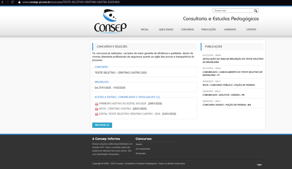The height and width of the screenshot is (169, 292).
Task: Click the 'Concursos' footer heading
Action: [x=144, y=139]
